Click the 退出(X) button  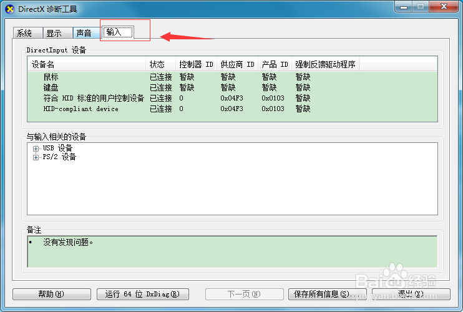[x=411, y=294]
